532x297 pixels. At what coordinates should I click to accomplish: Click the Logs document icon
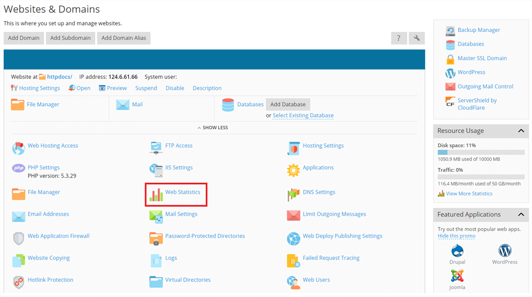156,260
